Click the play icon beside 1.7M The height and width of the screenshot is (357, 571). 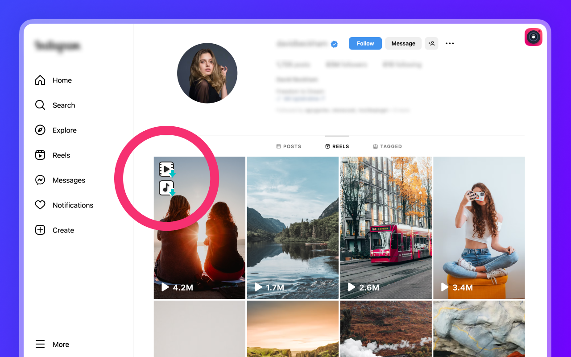[258, 287]
